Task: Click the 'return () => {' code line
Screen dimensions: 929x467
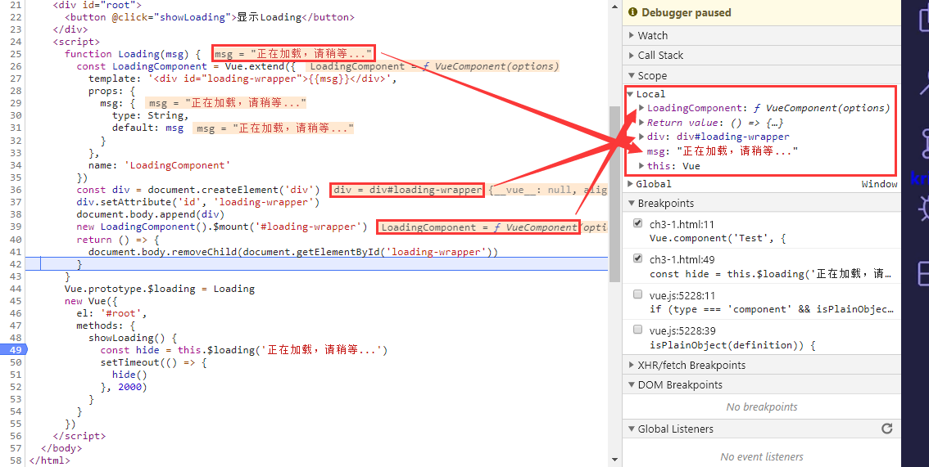Action: (118, 240)
